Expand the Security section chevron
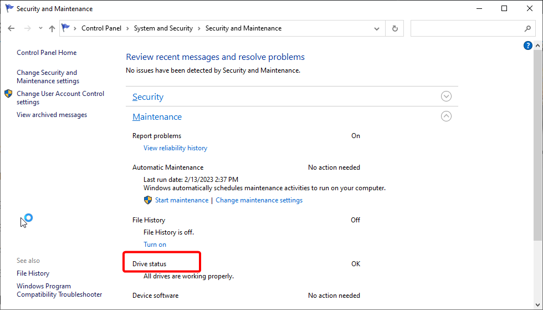Image resolution: width=543 pixels, height=310 pixels. coord(446,96)
